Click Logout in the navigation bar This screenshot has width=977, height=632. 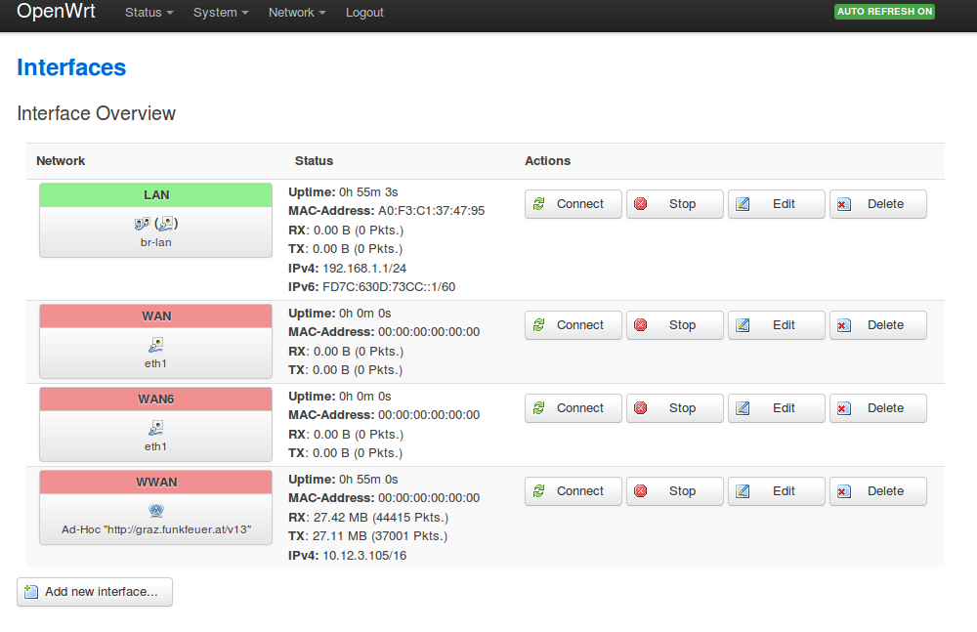pyautogui.click(x=364, y=13)
